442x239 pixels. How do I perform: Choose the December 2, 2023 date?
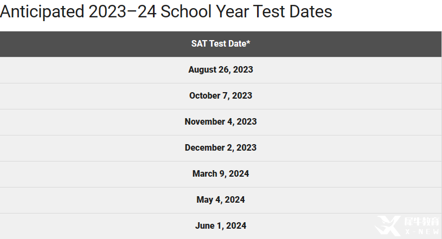click(x=221, y=148)
